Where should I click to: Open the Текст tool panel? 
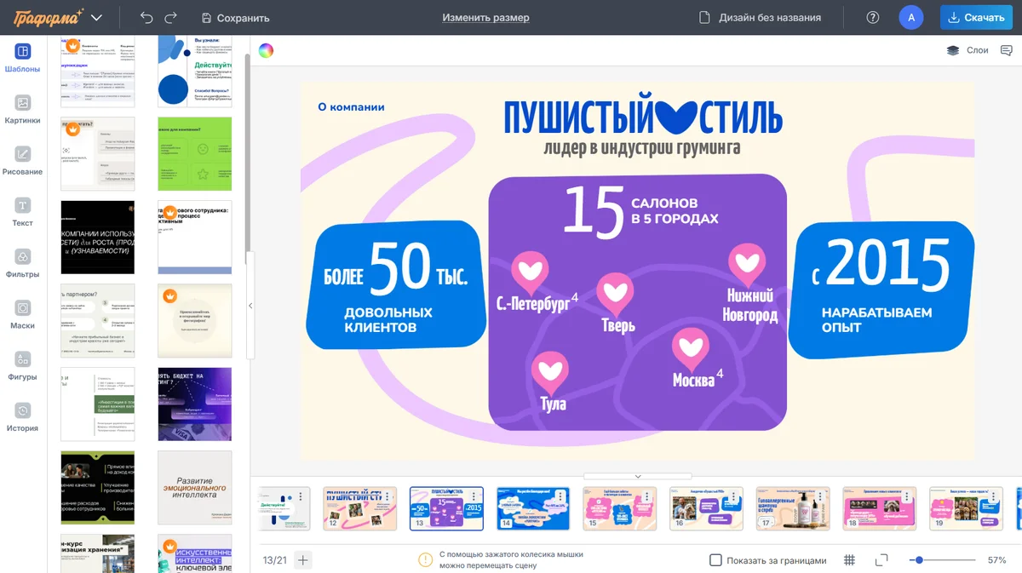[x=22, y=212]
